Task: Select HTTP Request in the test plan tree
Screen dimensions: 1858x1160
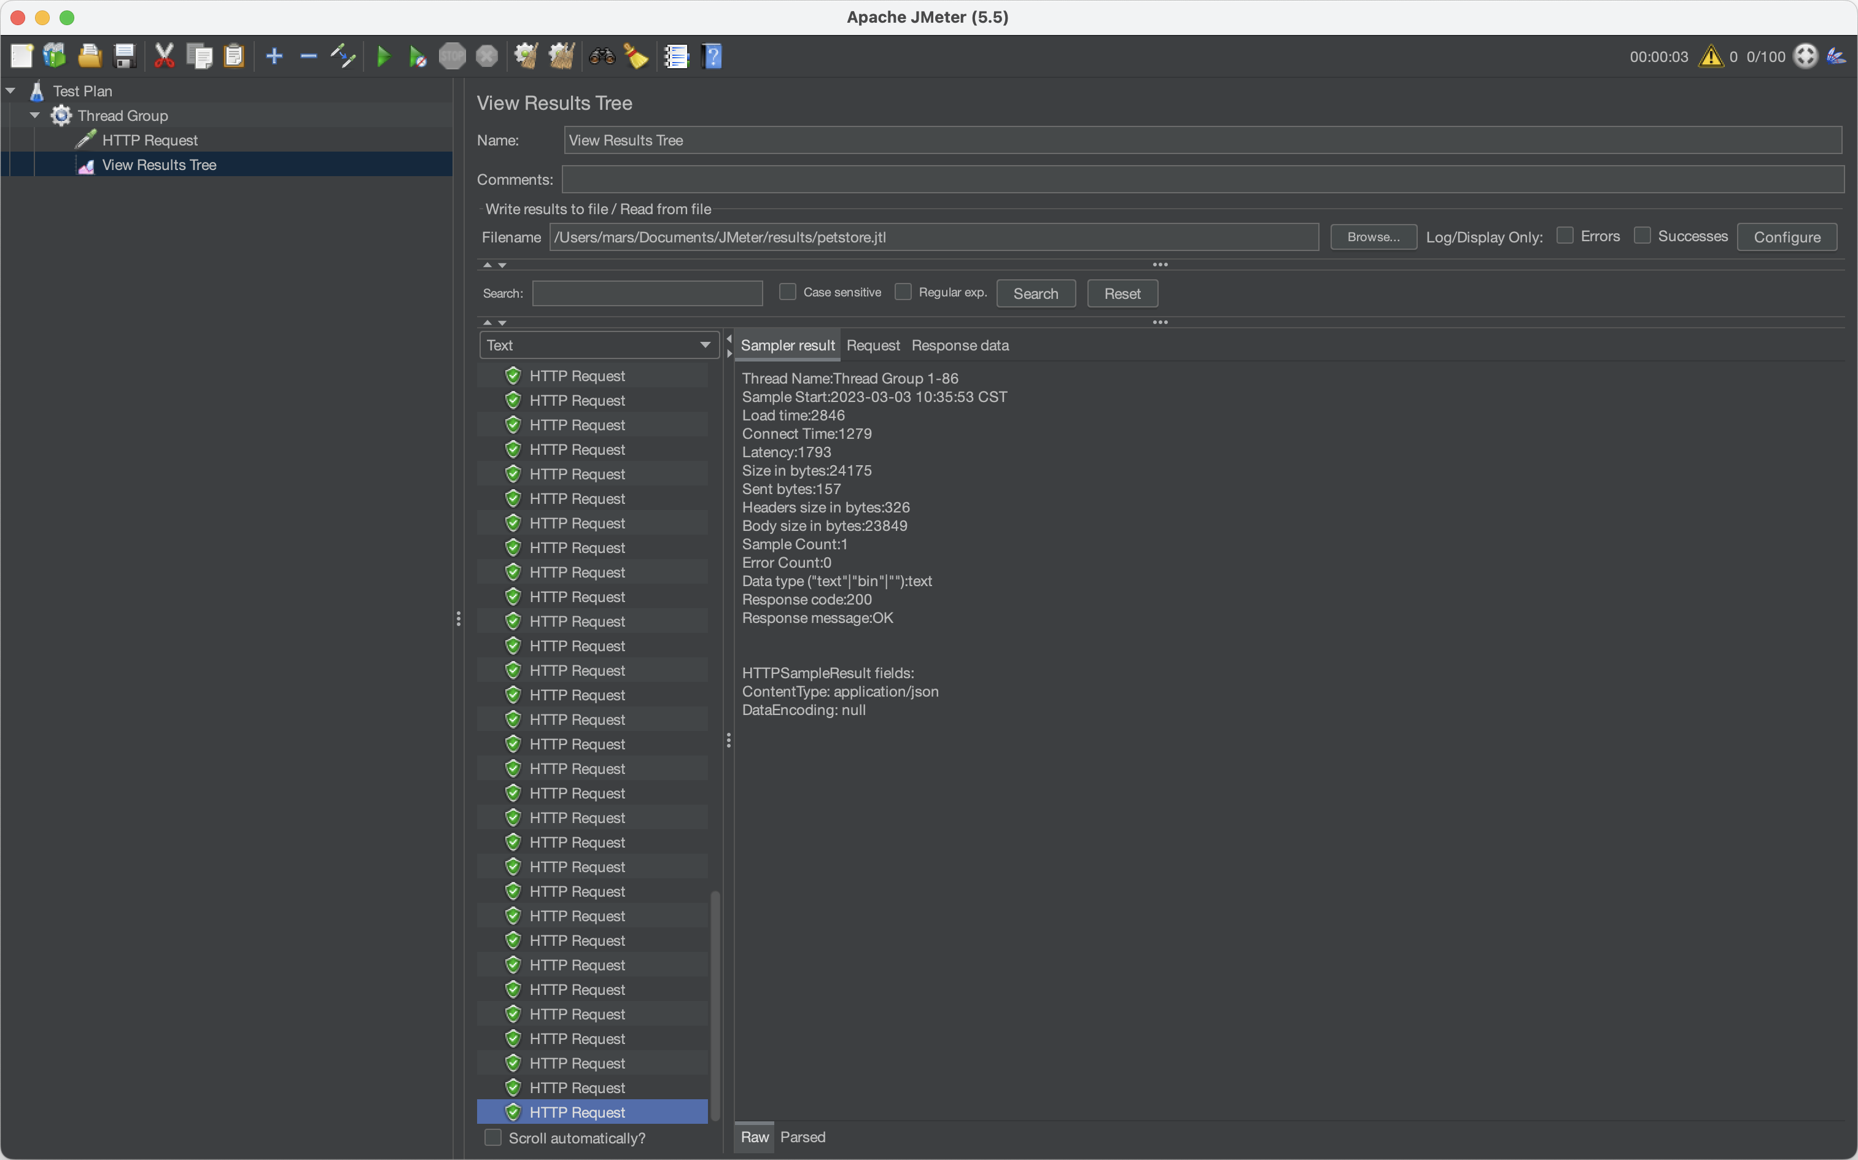Action: pos(150,141)
